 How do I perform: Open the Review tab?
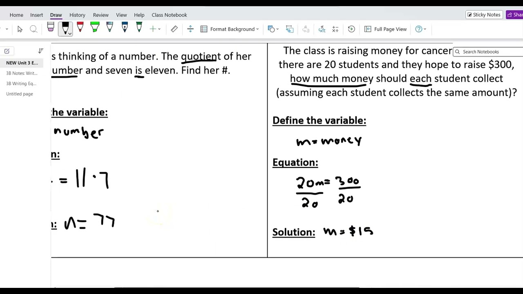[x=101, y=15]
